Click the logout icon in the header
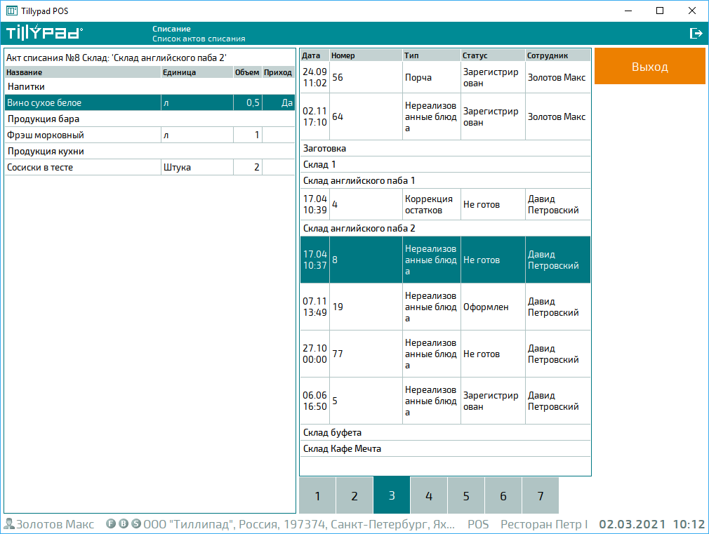The height and width of the screenshot is (534, 709). 696,33
